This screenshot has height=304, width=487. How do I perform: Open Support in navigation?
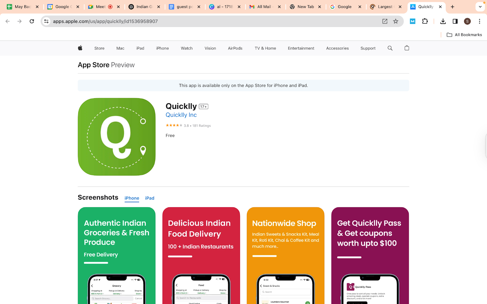368,48
